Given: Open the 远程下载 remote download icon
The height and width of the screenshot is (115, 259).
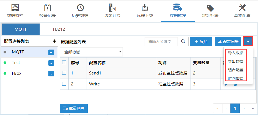Looking at the screenshot, I should pos(145,8).
